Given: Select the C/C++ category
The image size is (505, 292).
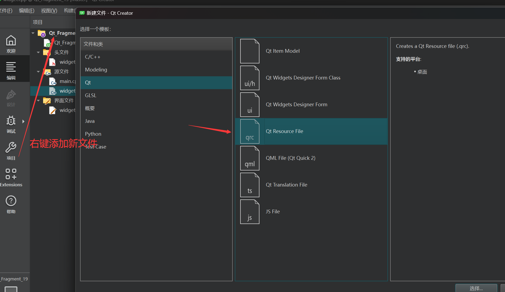Looking at the screenshot, I should click(156, 57).
